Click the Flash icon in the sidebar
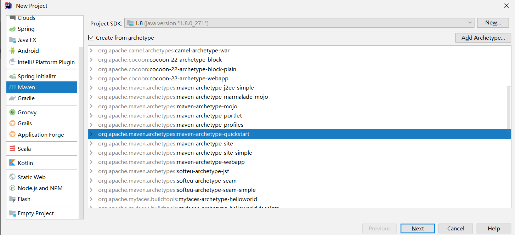The image size is (515, 235). (x=12, y=199)
